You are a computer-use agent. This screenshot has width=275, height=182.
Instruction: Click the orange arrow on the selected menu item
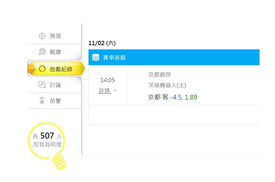31,69
